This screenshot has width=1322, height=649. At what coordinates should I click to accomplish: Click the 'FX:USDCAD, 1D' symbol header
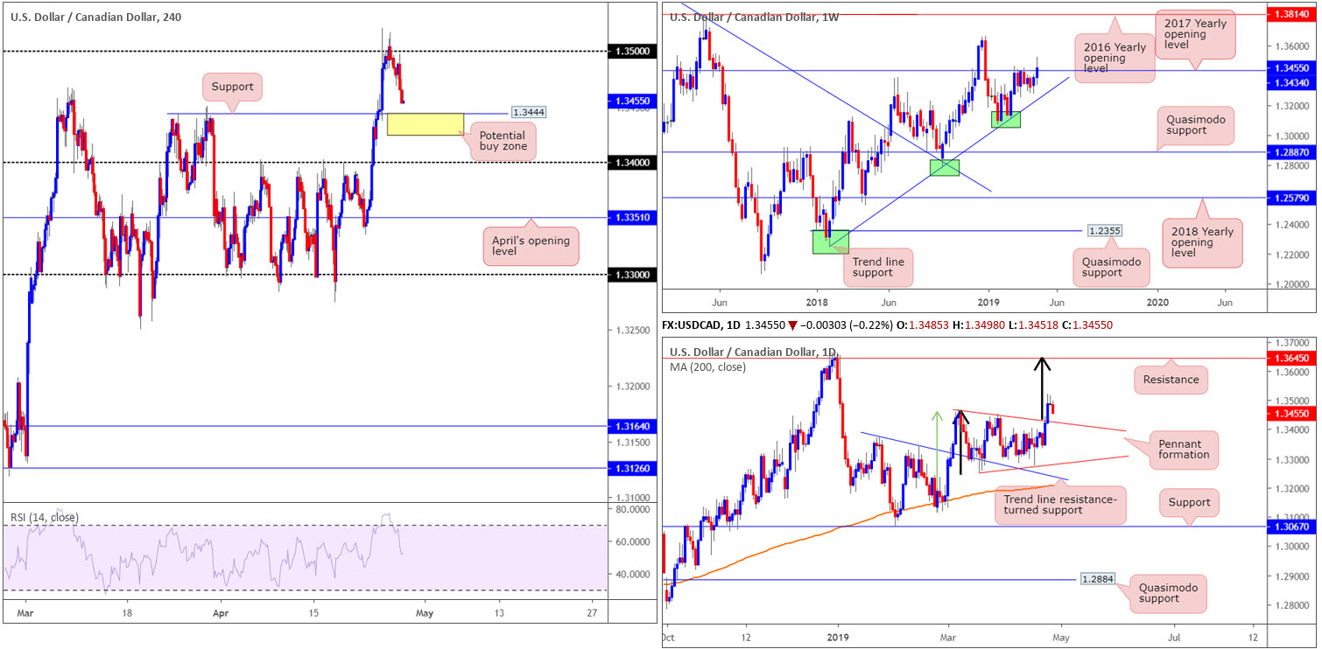700,325
